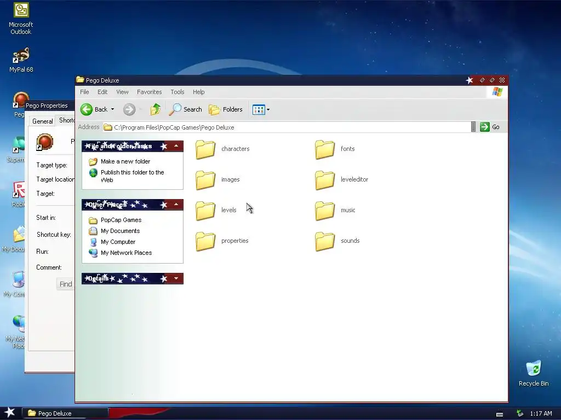Click the publish-to-web globe icon

(x=93, y=173)
